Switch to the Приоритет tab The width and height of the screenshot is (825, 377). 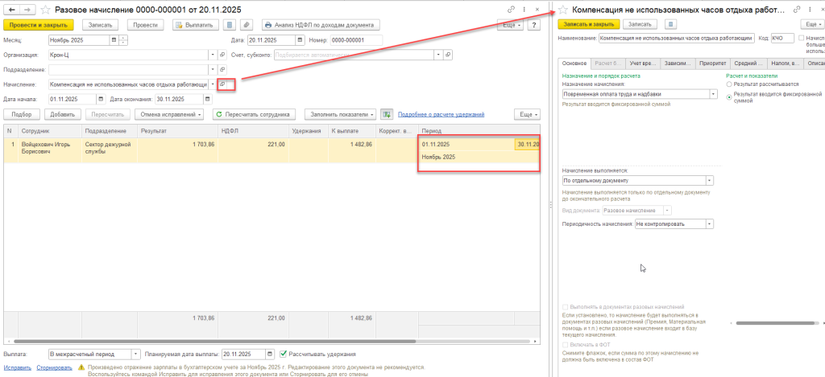[715, 62]
